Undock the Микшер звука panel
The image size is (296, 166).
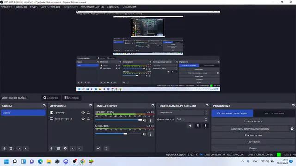pos(153,106)
